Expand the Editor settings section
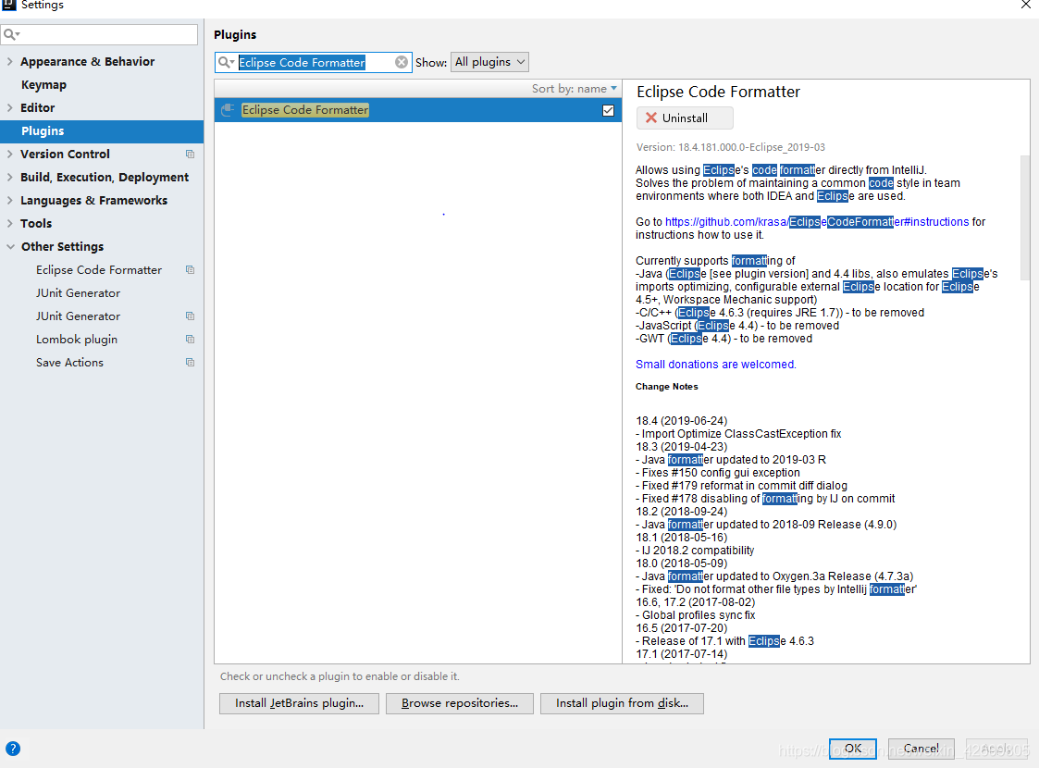 tap(9, 108)
